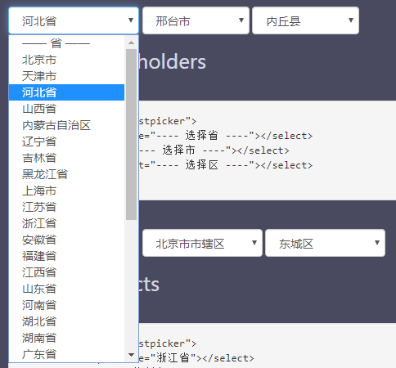This screenshot has height=368, width=396.
Task: Click 广东省 in the province list
Action: pyautogui.click(x=66, y=354)
